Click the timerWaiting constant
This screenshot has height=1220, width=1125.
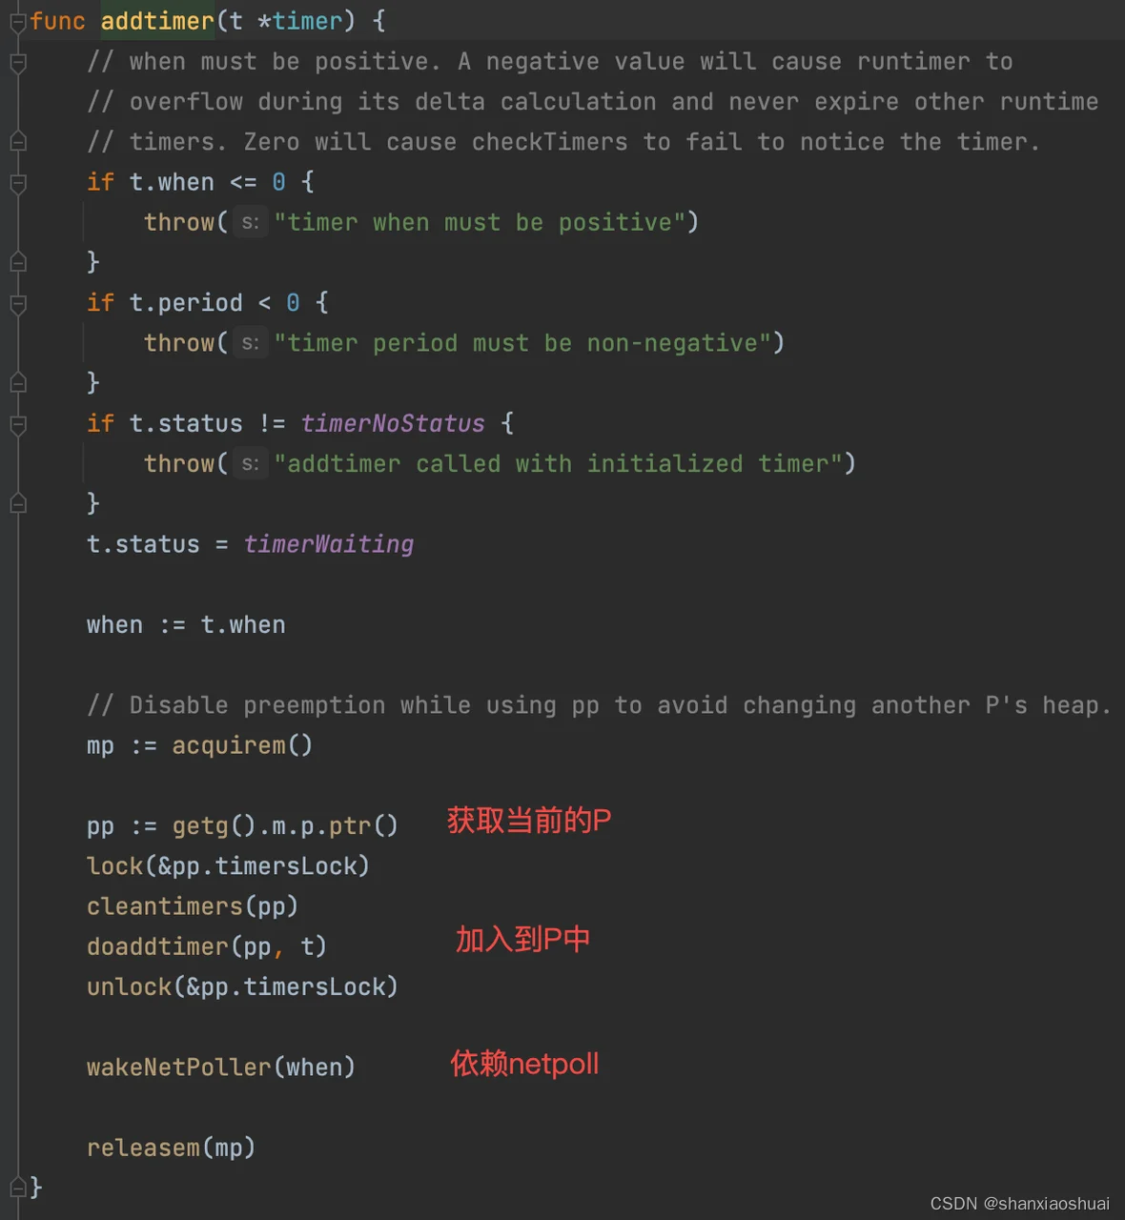click(328, 544)
